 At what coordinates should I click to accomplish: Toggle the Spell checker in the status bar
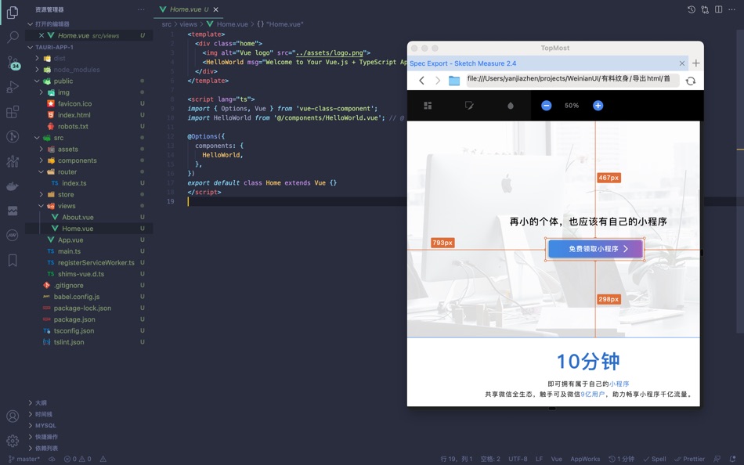point(658,459)
